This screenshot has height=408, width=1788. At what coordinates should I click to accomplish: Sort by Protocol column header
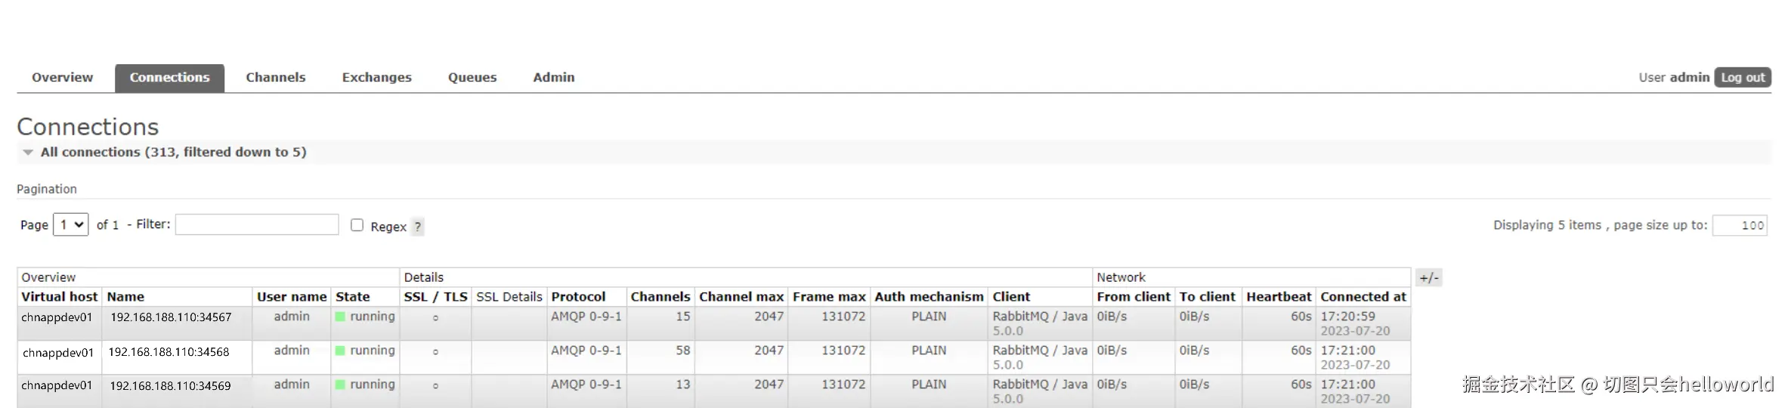[x=579, y=297]
